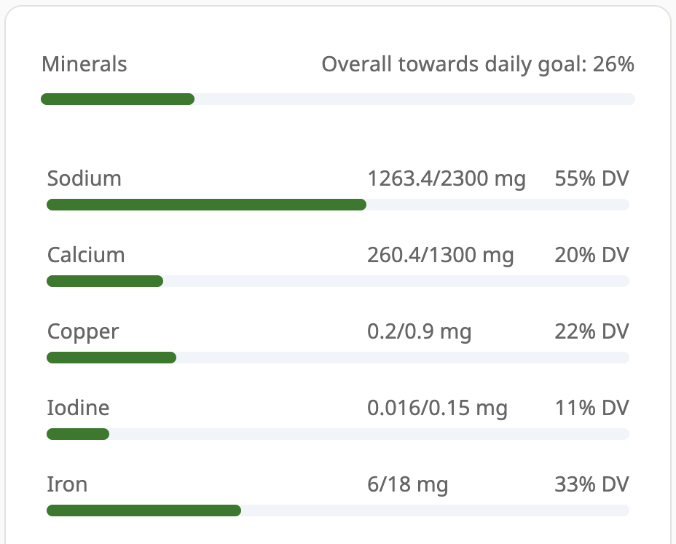676x544 pixels.
Task: Click the 'Overall towards daily goal: 26%' text
Action: click(x=477, y=64)
